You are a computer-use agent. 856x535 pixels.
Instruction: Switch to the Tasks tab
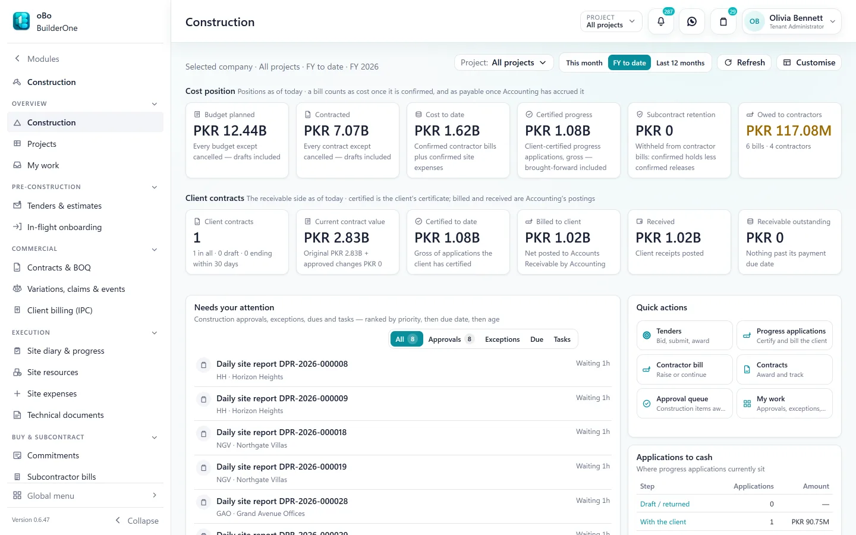562,339
